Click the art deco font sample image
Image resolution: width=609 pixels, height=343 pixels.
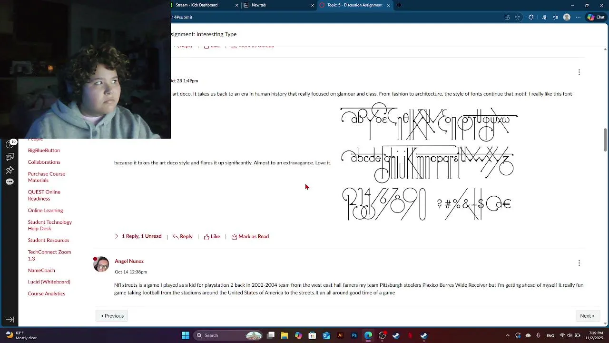pos(429,162)
